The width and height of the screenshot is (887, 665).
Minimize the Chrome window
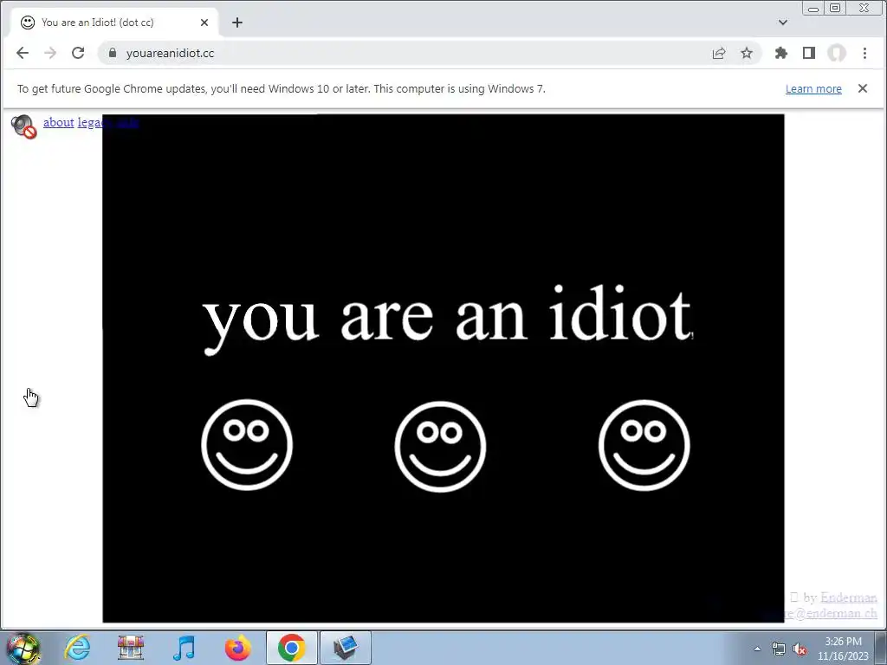tap(813, 8)
